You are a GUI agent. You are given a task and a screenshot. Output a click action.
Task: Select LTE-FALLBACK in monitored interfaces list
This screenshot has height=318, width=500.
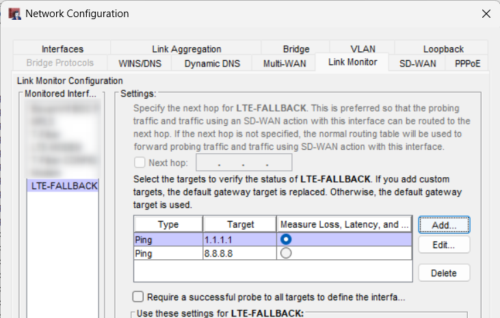click(64, 185)
